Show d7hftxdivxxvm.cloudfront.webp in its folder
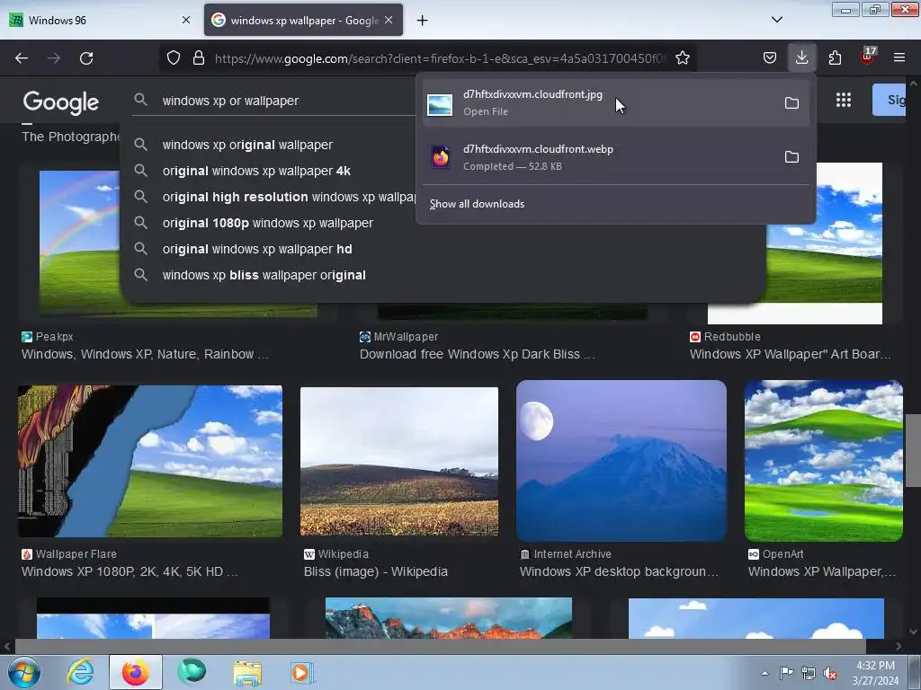Image resolution: width=921 pixels, height=690 pixels. point(791,157)
